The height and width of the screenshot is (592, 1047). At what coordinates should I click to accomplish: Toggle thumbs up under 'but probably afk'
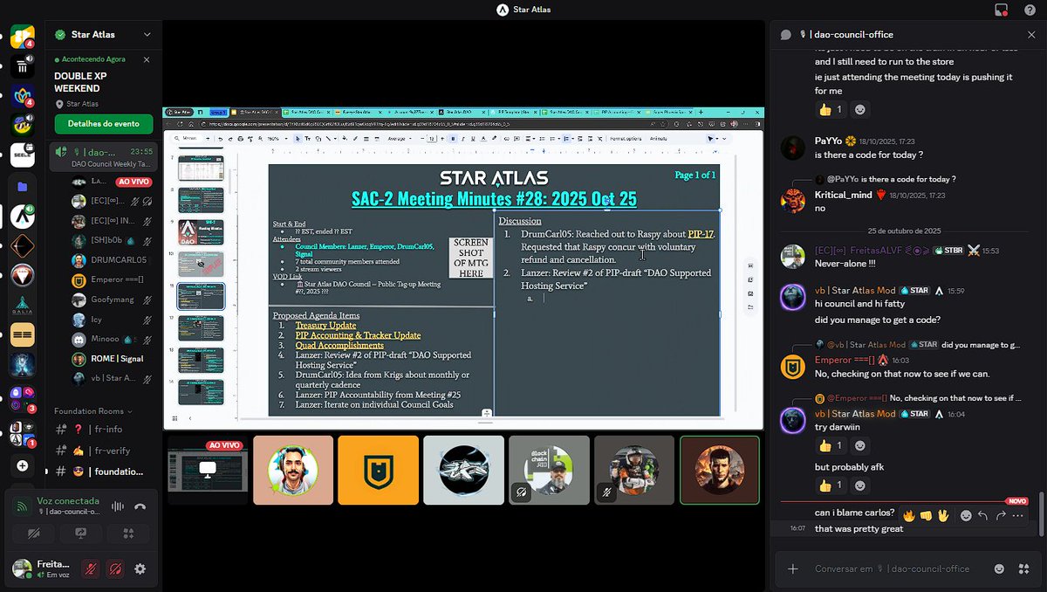pos(831,485)
